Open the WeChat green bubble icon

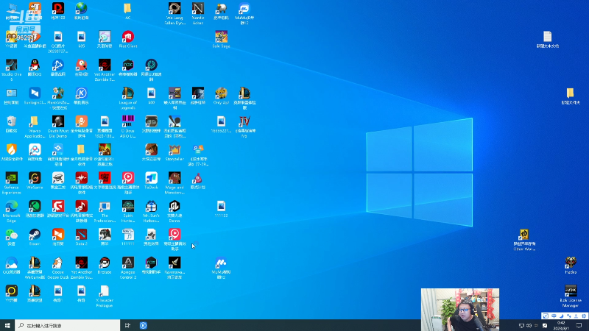click(11, 237)
